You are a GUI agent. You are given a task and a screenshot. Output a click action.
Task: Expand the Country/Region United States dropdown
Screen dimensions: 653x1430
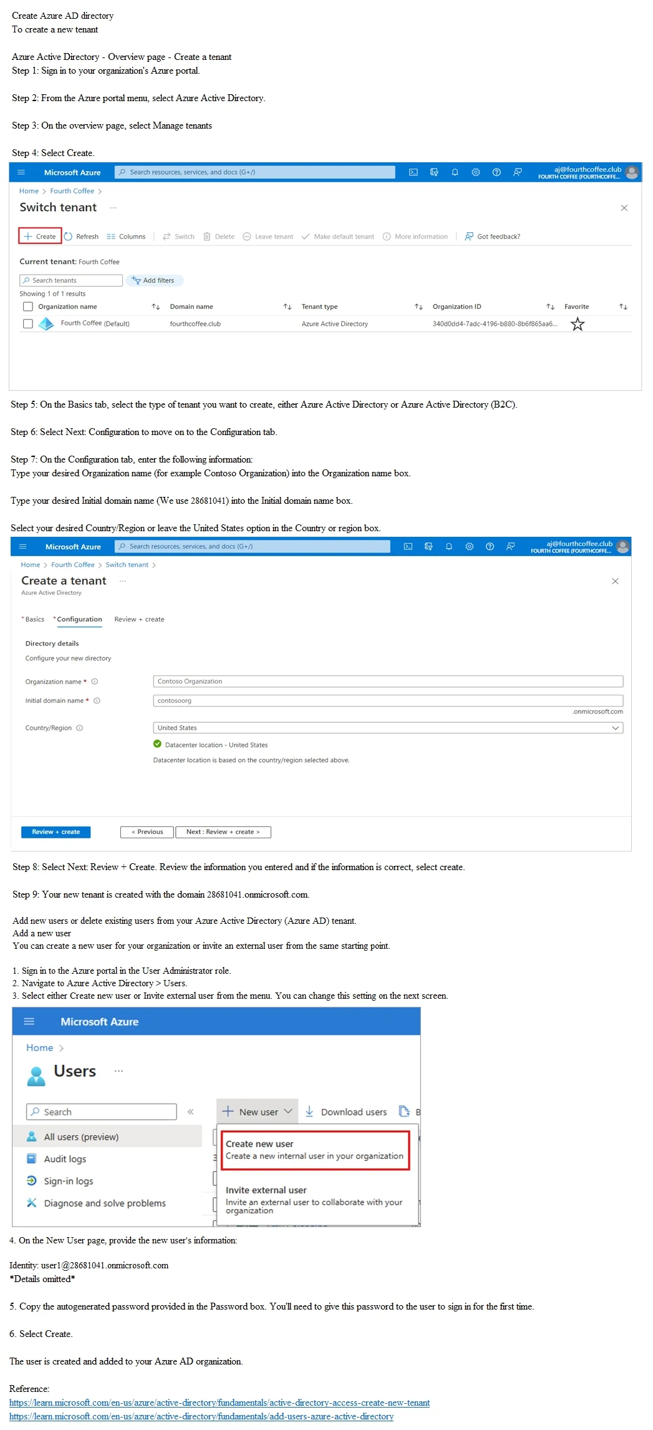388,728
